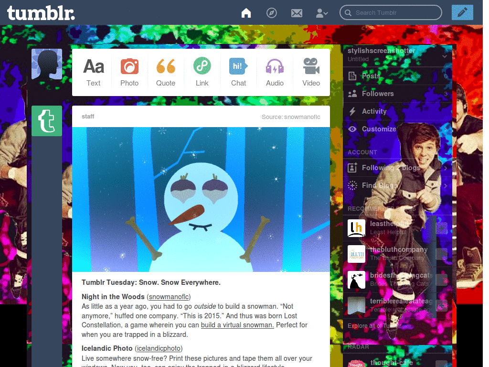Open Activity in sidebar
Viewport: 489px width, 367px height.
(397, 111)
